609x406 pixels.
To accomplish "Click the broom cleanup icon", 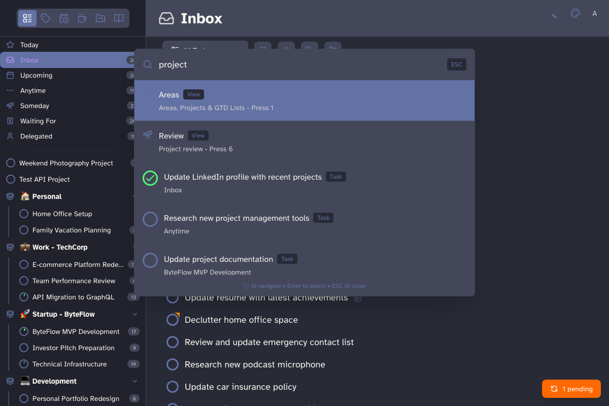I will [555, 14].
